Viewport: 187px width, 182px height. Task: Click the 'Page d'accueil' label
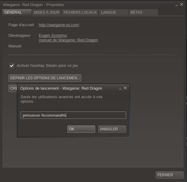coord(21,25)
